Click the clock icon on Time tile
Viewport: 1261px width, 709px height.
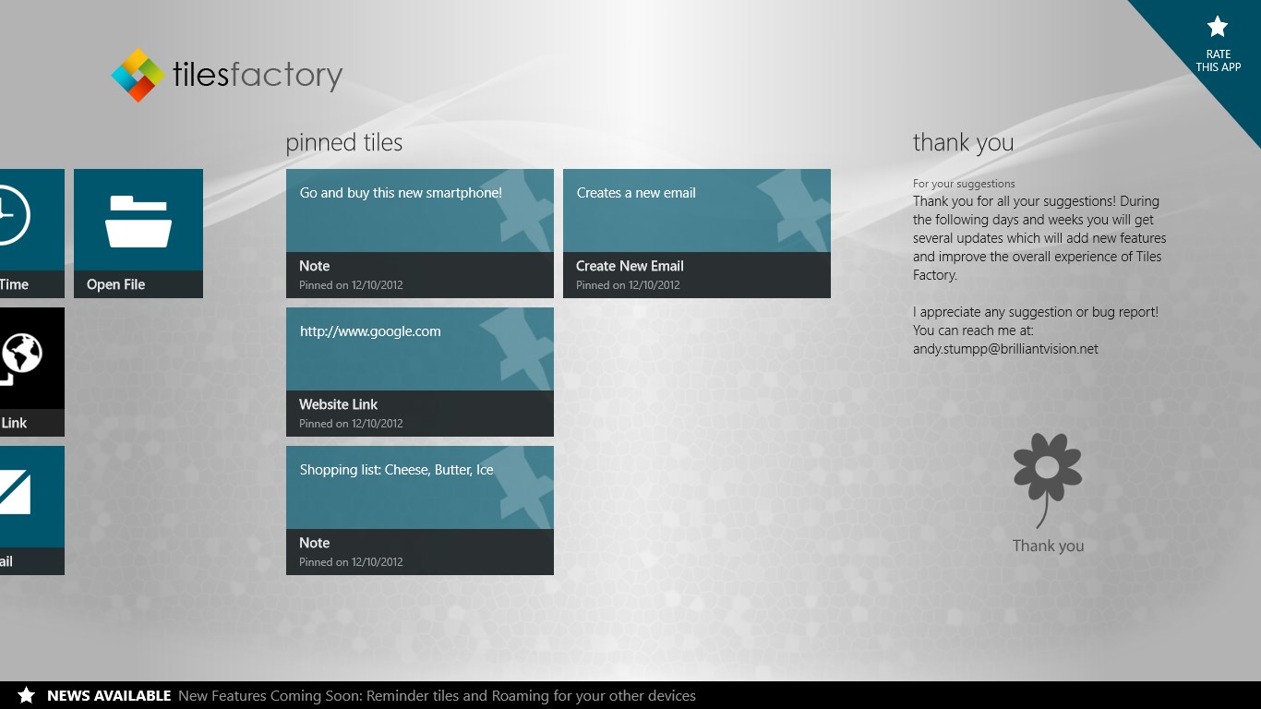point(13,214)
